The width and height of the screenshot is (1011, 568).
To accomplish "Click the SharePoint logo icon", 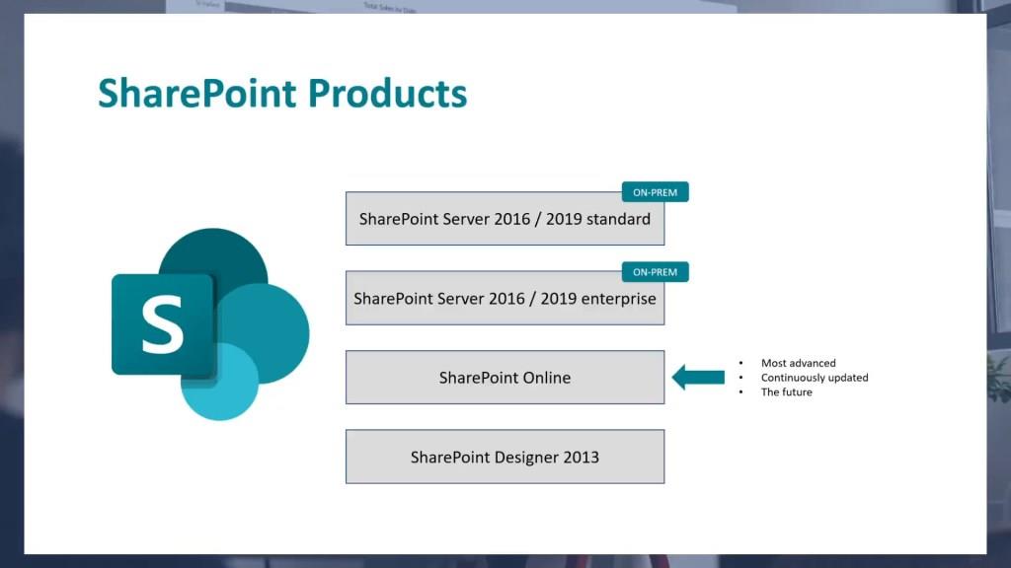I will tap(210, 323).
